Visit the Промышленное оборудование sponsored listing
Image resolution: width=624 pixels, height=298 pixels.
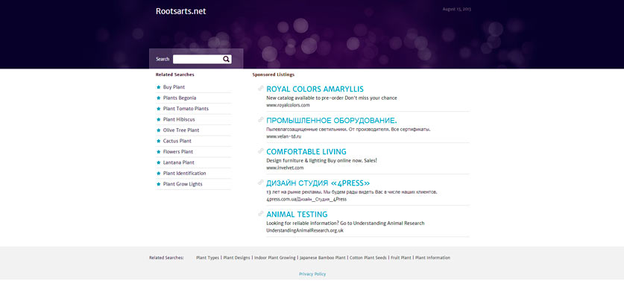pos(331,121)
